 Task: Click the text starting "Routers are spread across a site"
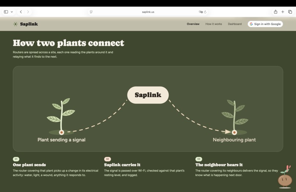(63, 54)
